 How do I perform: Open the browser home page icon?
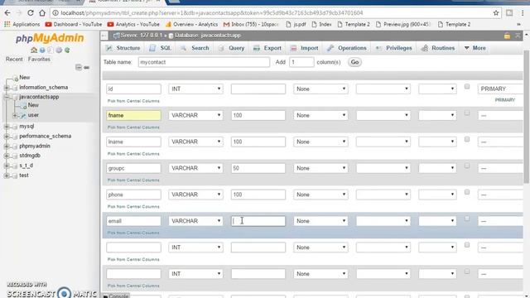(42, 13)
